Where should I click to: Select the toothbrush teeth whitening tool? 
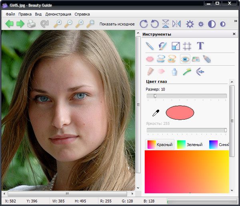pyautogui.click(x=187, y=72)
